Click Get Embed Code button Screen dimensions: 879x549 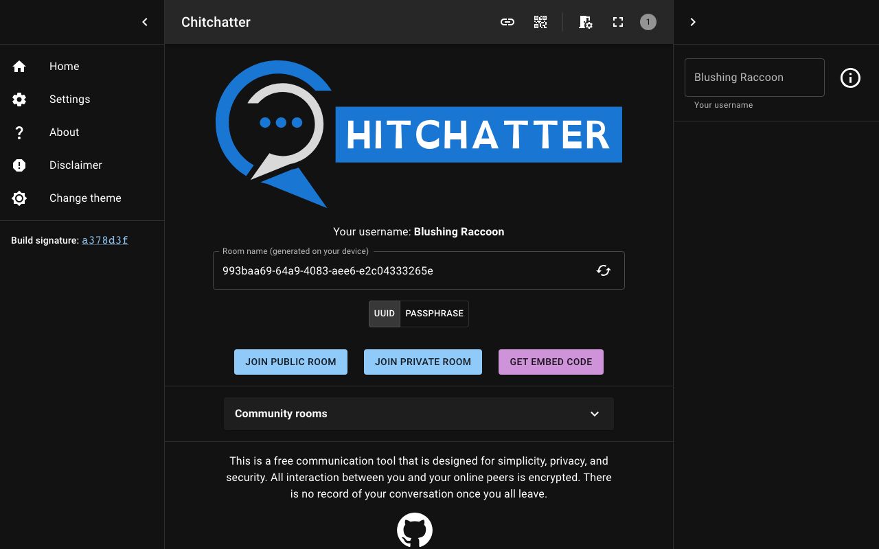point(551,362)
